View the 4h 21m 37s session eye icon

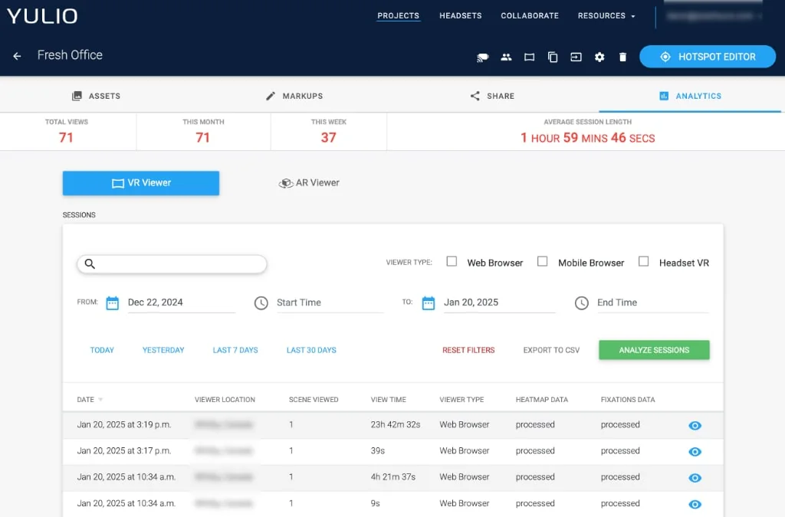click(695, 477)
